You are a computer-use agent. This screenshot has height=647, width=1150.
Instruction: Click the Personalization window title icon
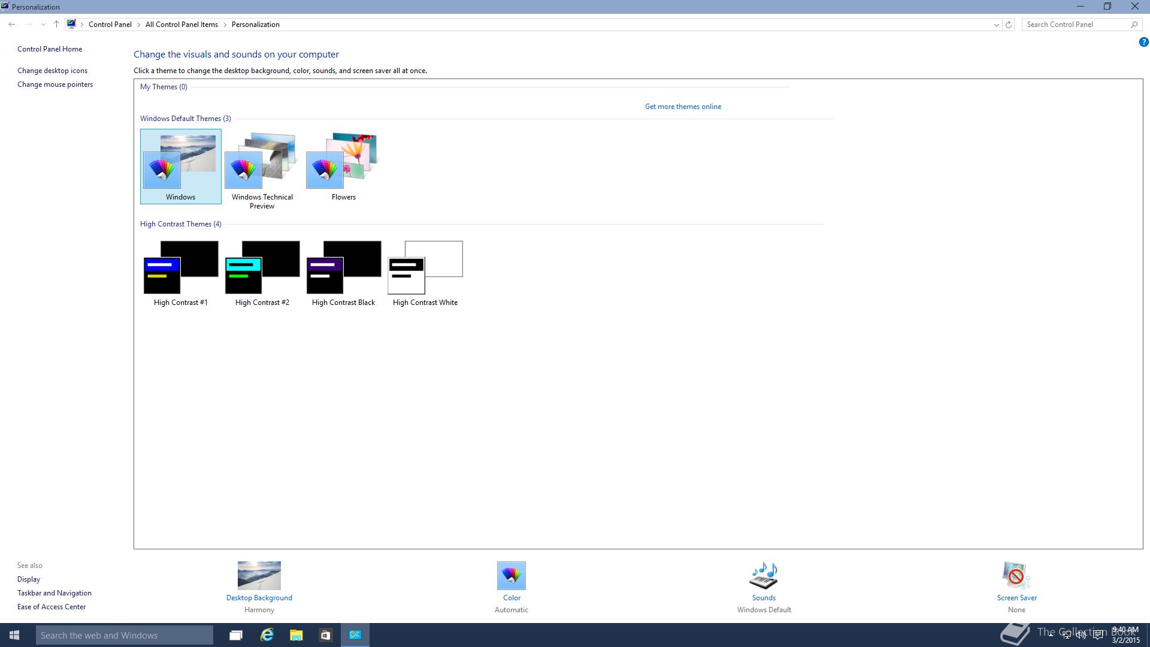(5, 7)
